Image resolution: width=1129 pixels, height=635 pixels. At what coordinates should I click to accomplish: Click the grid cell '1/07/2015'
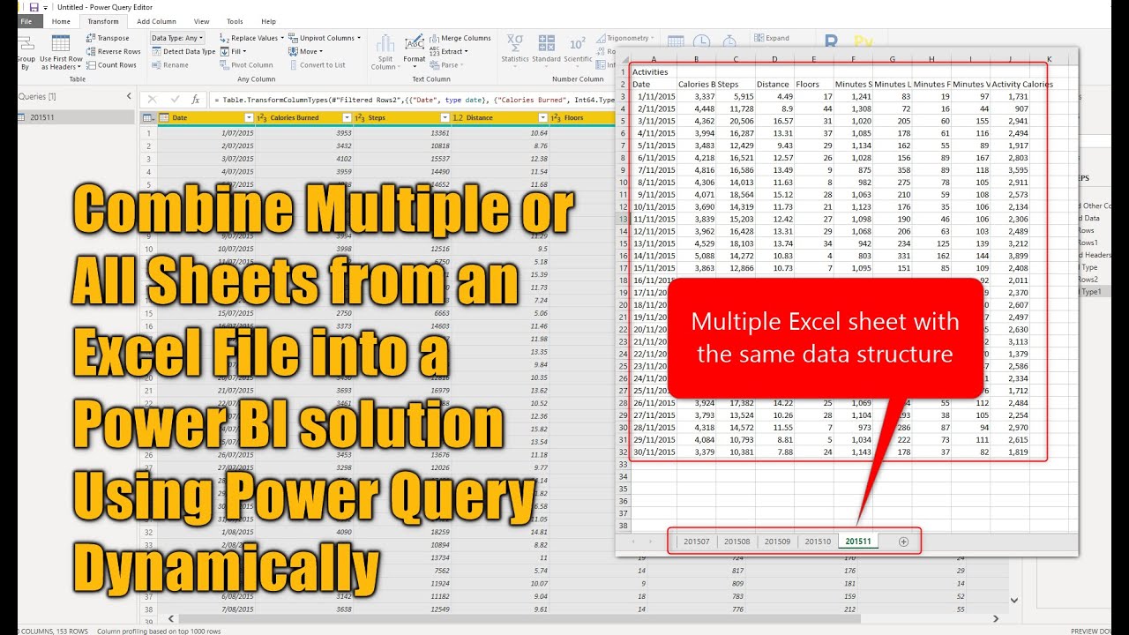click(x=206, y=133)
